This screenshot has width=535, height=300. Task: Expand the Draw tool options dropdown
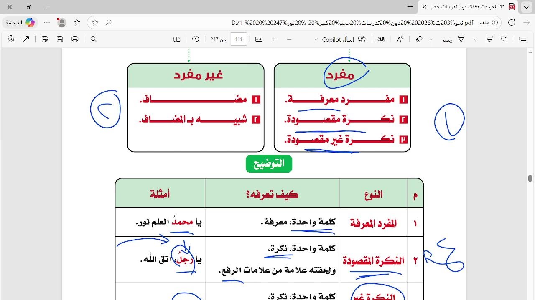(x=431, y=39)
